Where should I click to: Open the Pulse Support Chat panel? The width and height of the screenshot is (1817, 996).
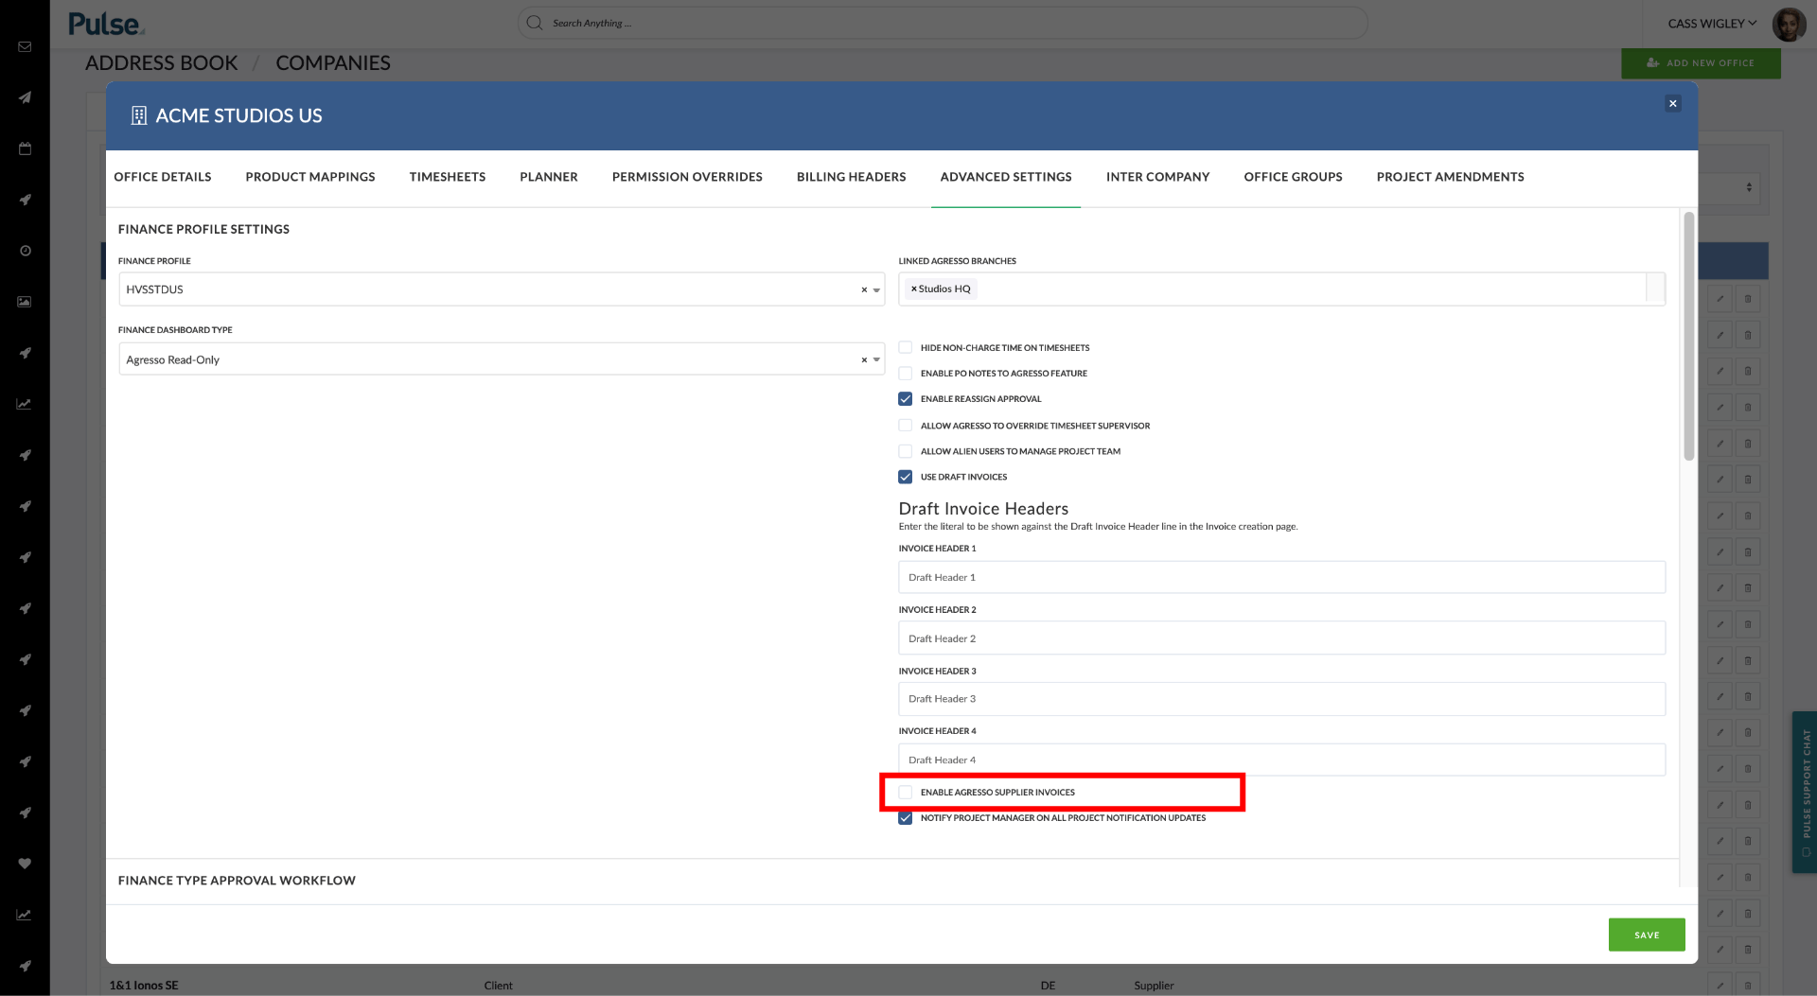[1805, 792]
